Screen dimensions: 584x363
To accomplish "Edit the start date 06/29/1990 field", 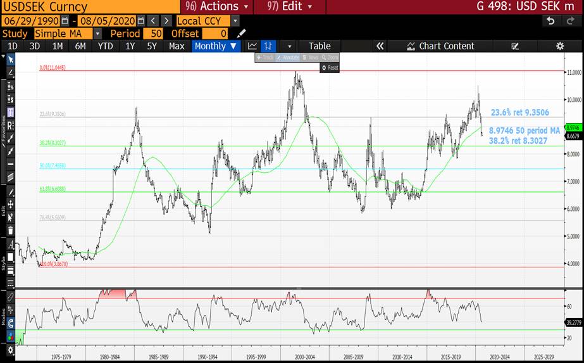I will point(31,21).
